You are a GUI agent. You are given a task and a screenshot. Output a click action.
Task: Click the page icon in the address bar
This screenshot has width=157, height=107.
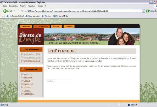pyautogui.click(x=29, y=11)
